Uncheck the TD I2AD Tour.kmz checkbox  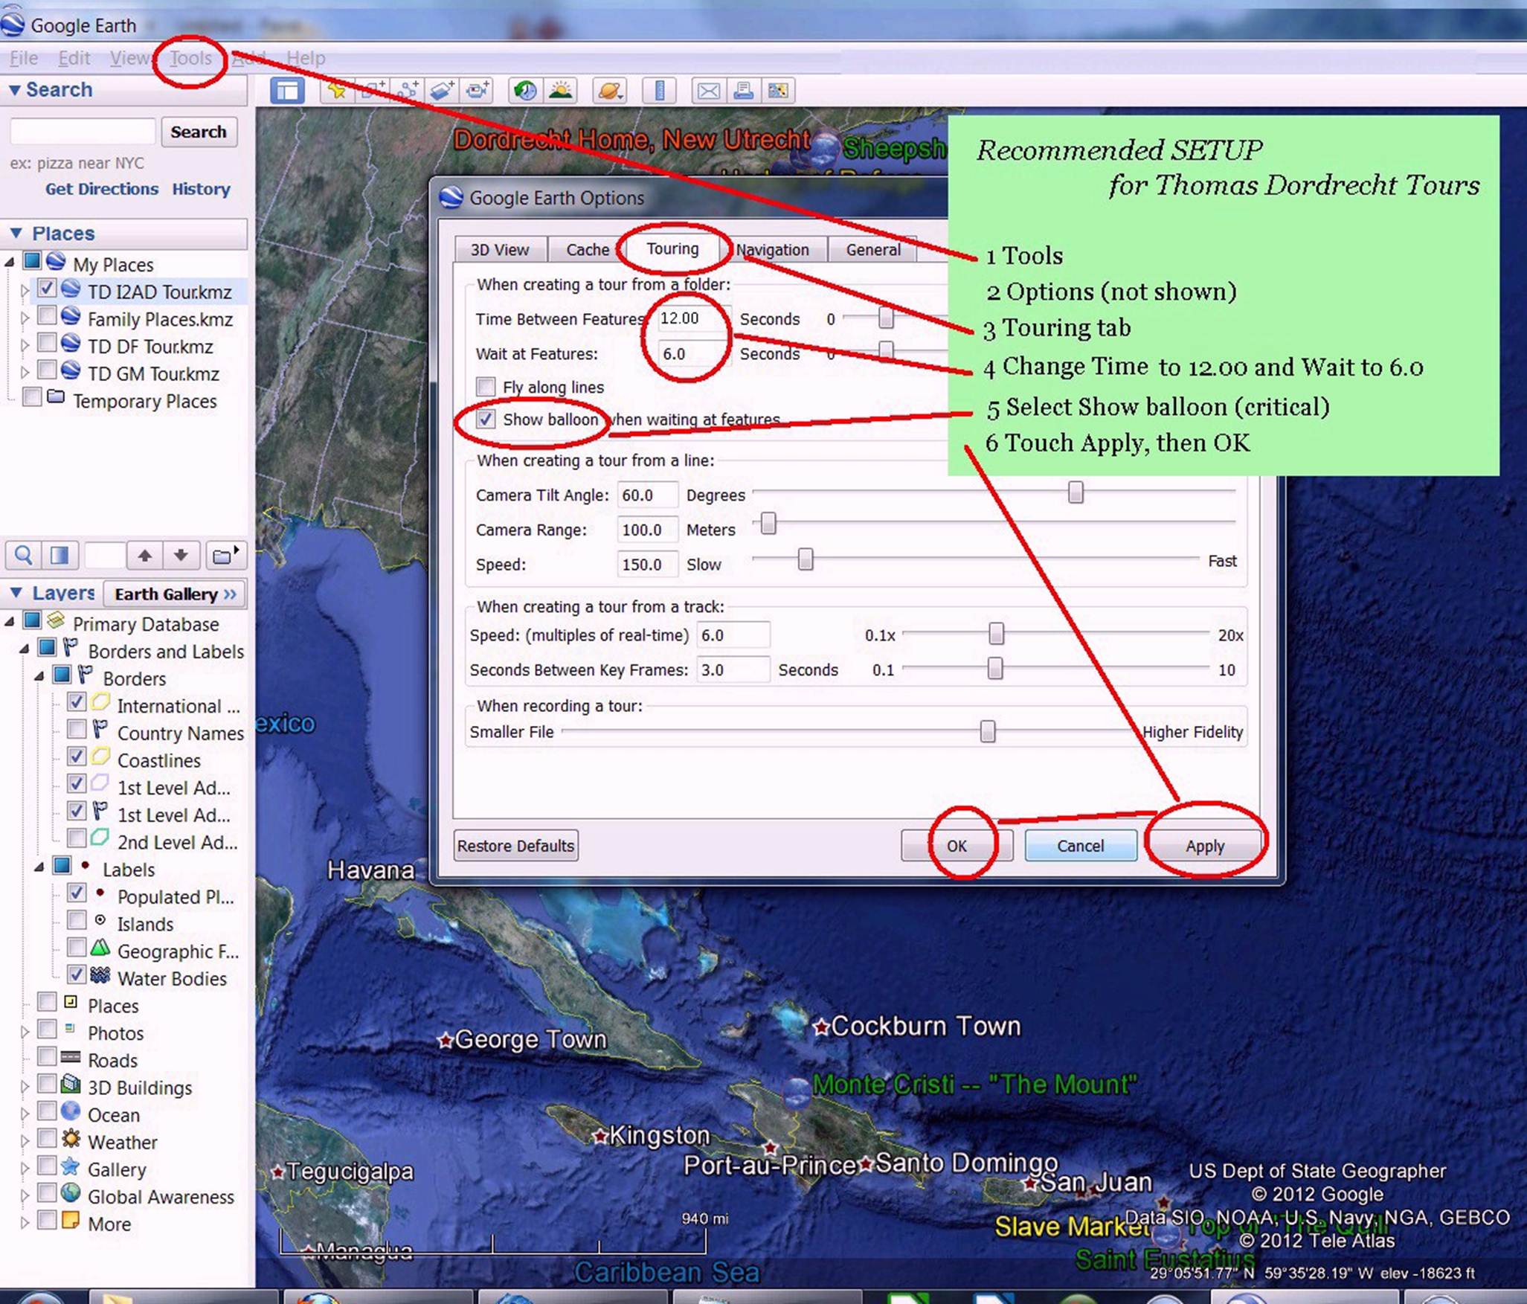(x=47, y=289)
